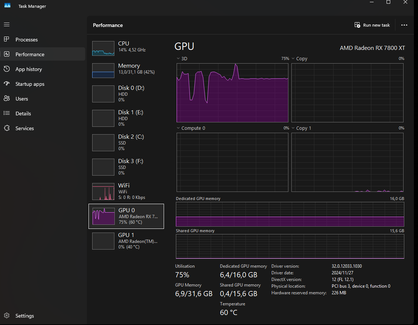This screenshot has height=325, width=418.
Task: Click the Processes icon in sidebar
Action: pos(7,40)
